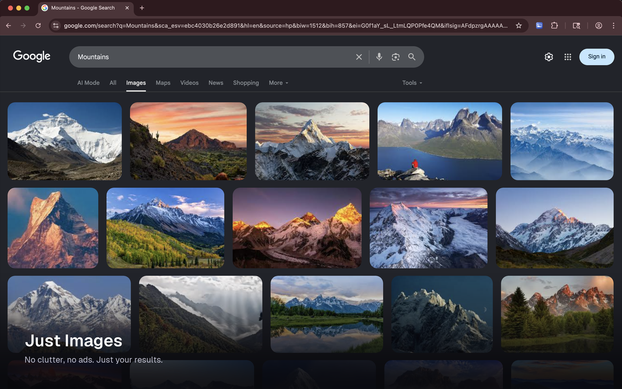Open the dark peak with crescent moon image
The width and height of the screenshot is (622, 389).
tap(442, 314)
